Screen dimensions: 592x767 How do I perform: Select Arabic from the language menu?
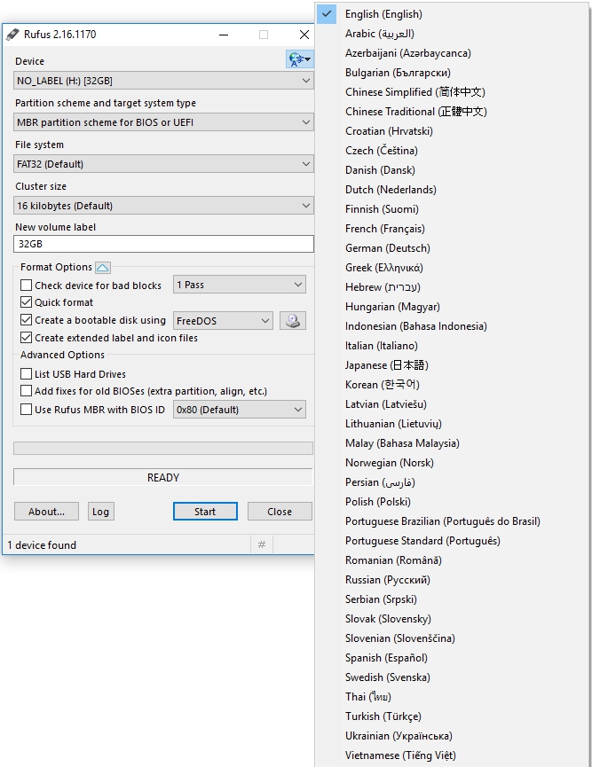[x=452, y=34]
